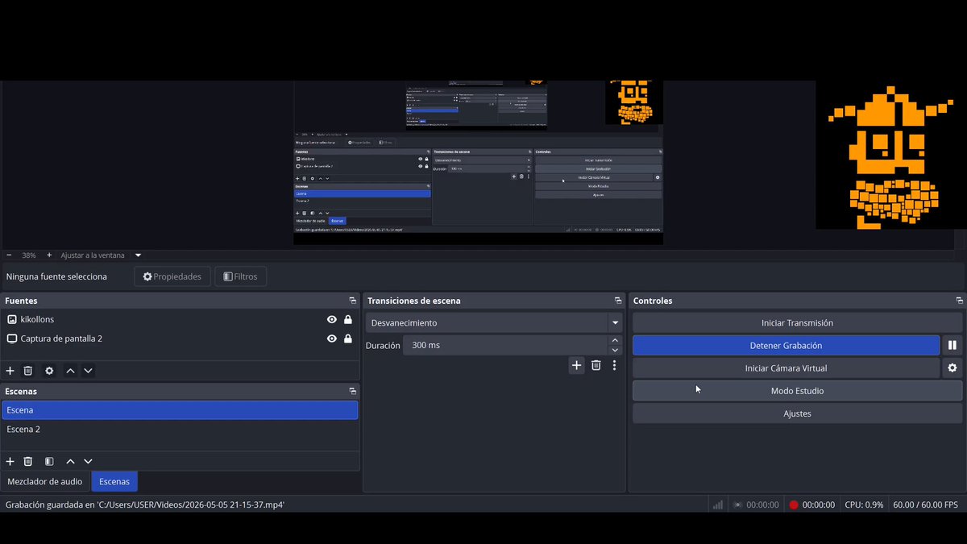Open source properties gear icon in Fuentes toolbar

(x=49, y=371)
